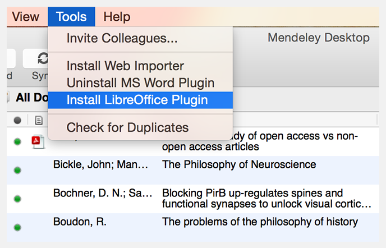Toggle green unread dot for Boudon, R. row
This screenshot has height=248, width=386.
coord(17,227)
